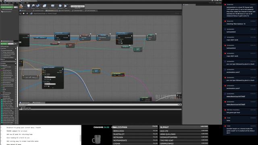Open My Blueprint view options eye icon
The width and height of the screenshot is (258, 145).
tap(16, 44)
